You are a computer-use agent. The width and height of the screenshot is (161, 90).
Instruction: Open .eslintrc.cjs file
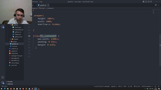point(15,48)
